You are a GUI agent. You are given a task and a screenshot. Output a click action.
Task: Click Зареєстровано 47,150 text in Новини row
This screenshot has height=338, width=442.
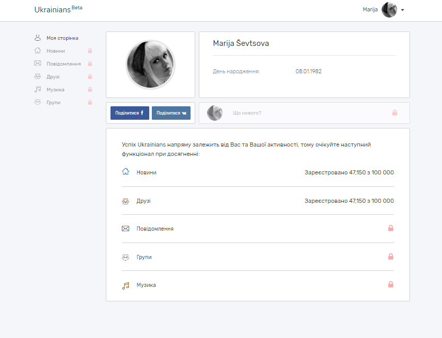pyautogui.click(x=349, y=172)
